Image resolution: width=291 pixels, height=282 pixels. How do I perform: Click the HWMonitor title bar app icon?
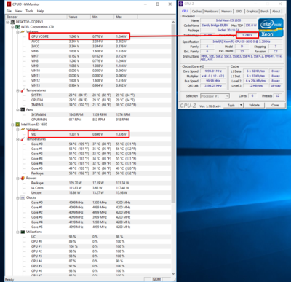point(9,4)
